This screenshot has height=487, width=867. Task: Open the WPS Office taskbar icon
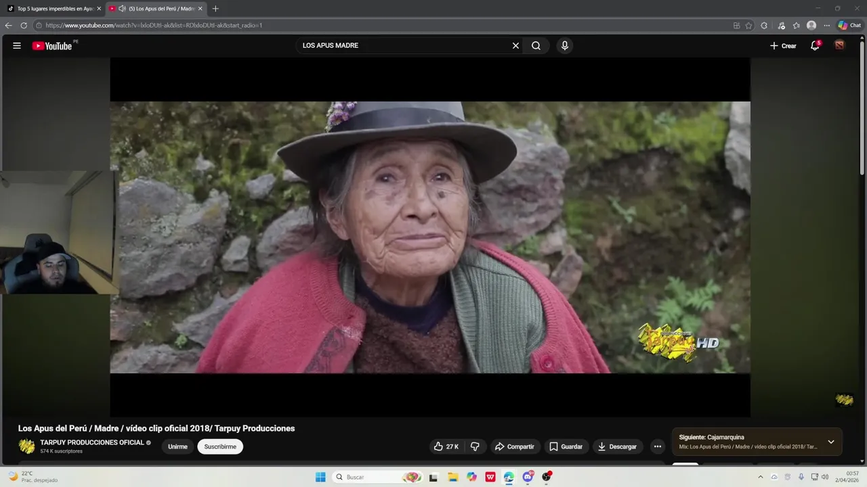point(490,477)
